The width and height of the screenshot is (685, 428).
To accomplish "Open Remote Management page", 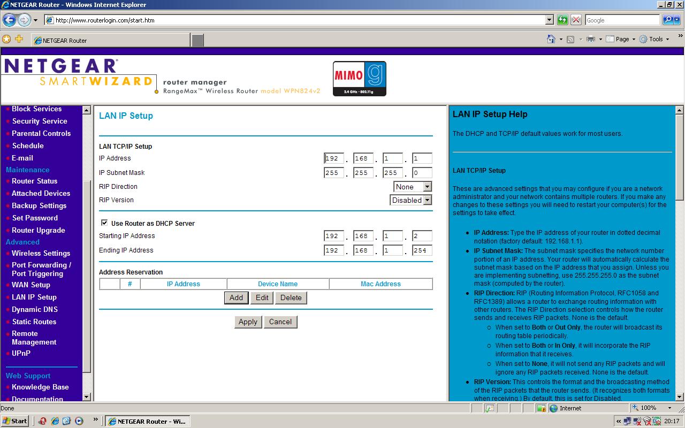I will click(34, 338).
